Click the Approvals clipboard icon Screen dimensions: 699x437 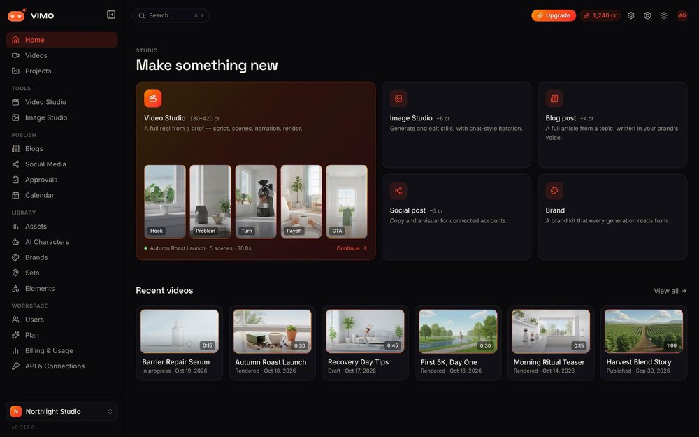[15, 180]
